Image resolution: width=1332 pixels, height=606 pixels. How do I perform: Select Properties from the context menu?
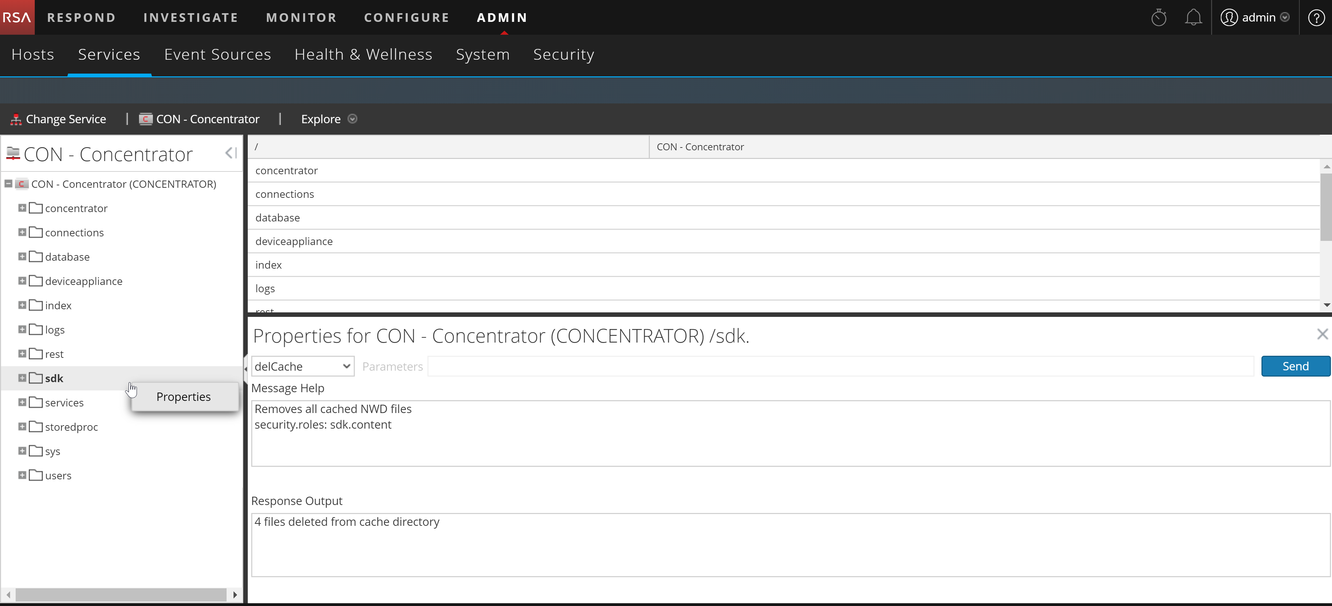point(183,397)
